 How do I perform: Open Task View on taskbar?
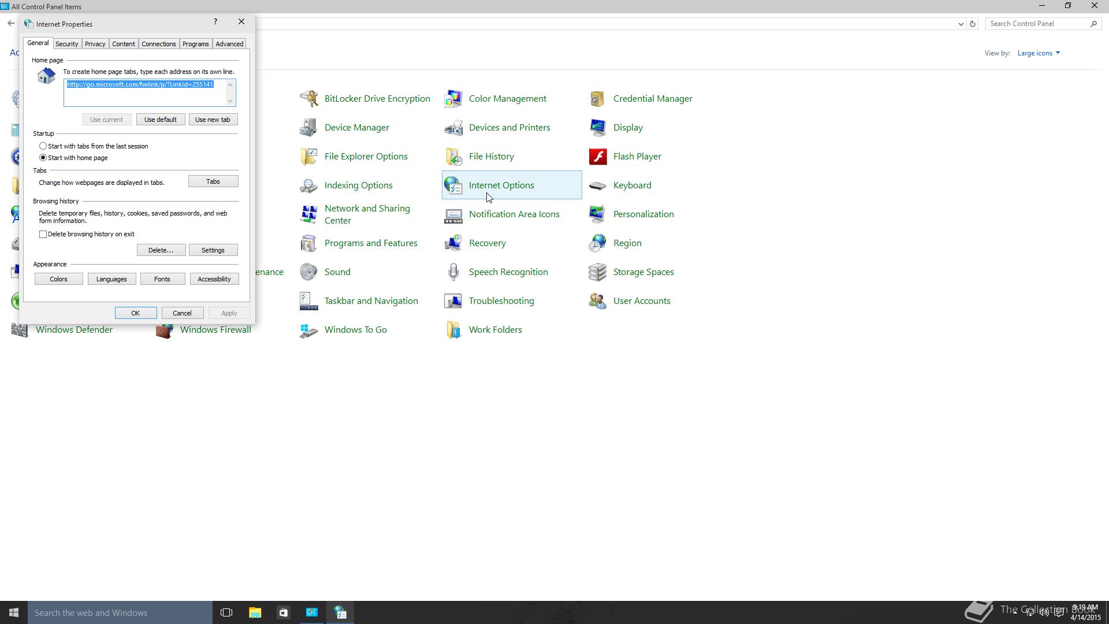[x=226, y=612]
